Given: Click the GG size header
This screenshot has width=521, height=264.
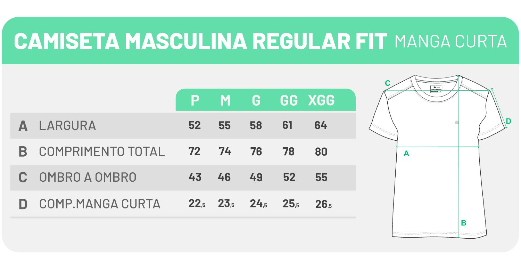Looking at the screenshot, I should (x=289, y=101).
